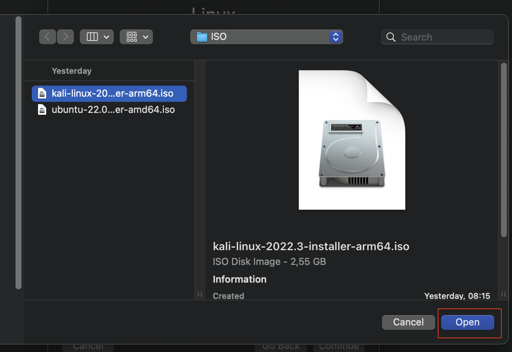Image resolution: width=512 pixels, height=352 pixels.
Task: Click the kali-linux ISO file icon
Action: [42, 93]
